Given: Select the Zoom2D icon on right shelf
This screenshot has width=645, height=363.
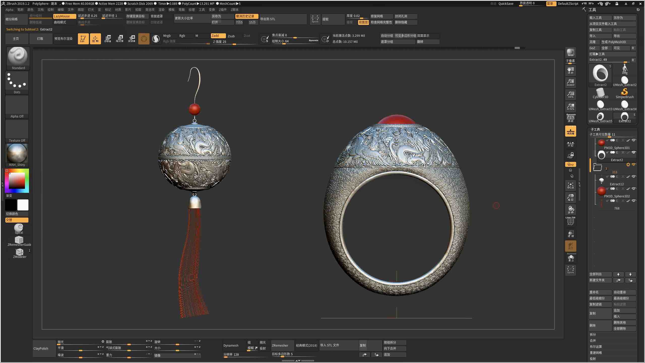Looking at the screenshot, I should (570, 82).
